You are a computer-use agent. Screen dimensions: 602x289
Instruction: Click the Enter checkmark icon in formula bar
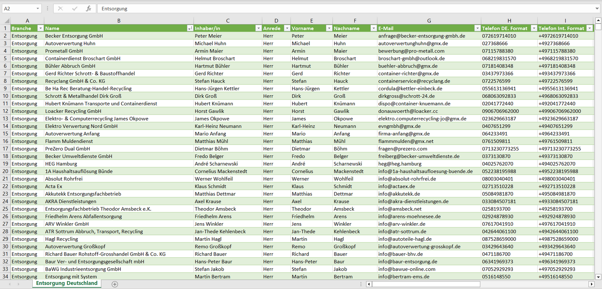tap(75, 8)
